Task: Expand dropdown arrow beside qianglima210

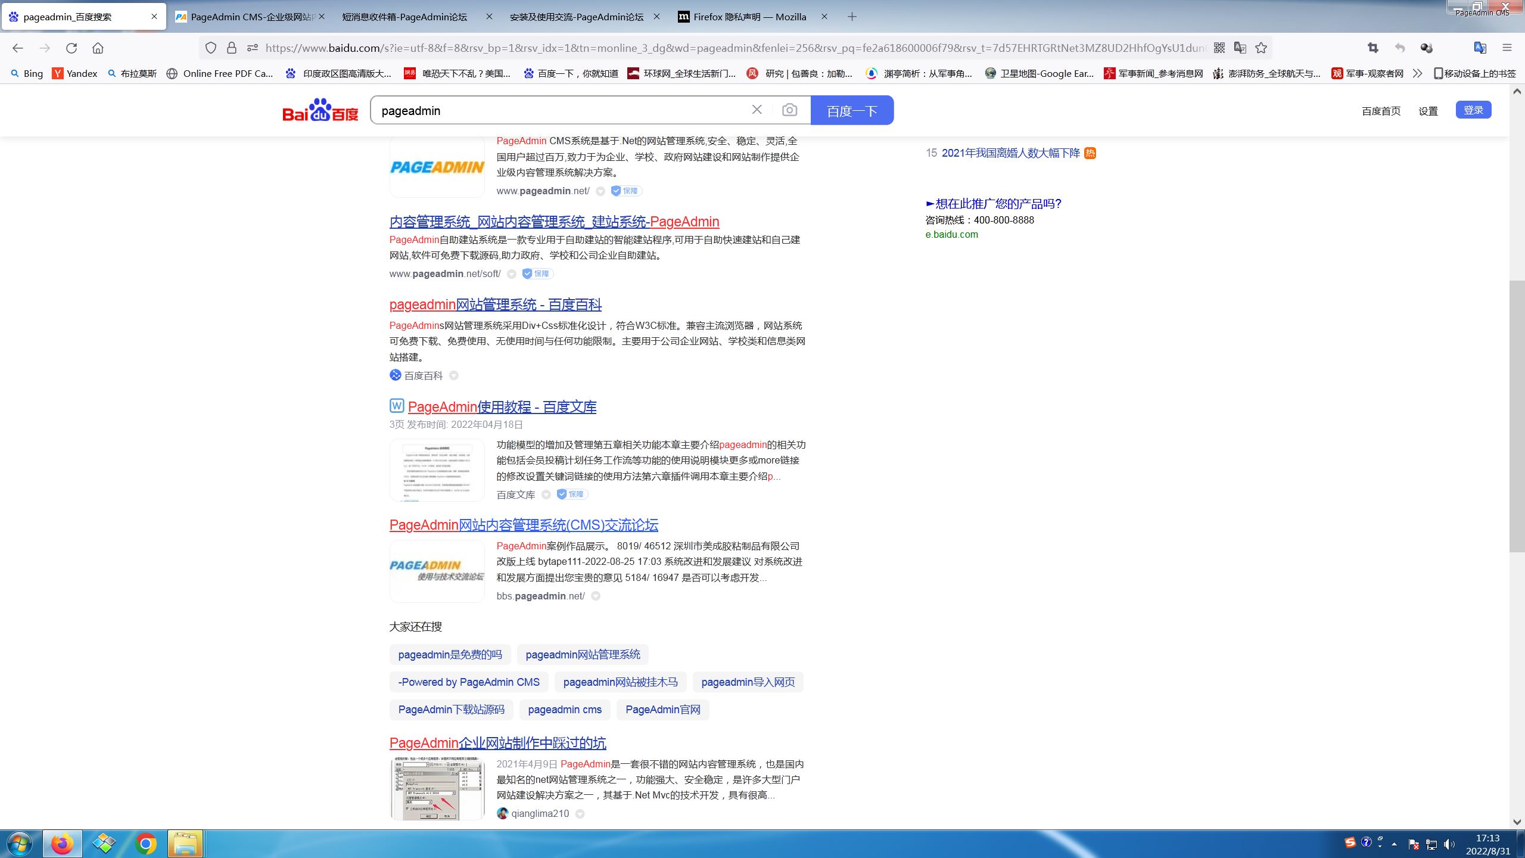Action: [x=580, y=814]
